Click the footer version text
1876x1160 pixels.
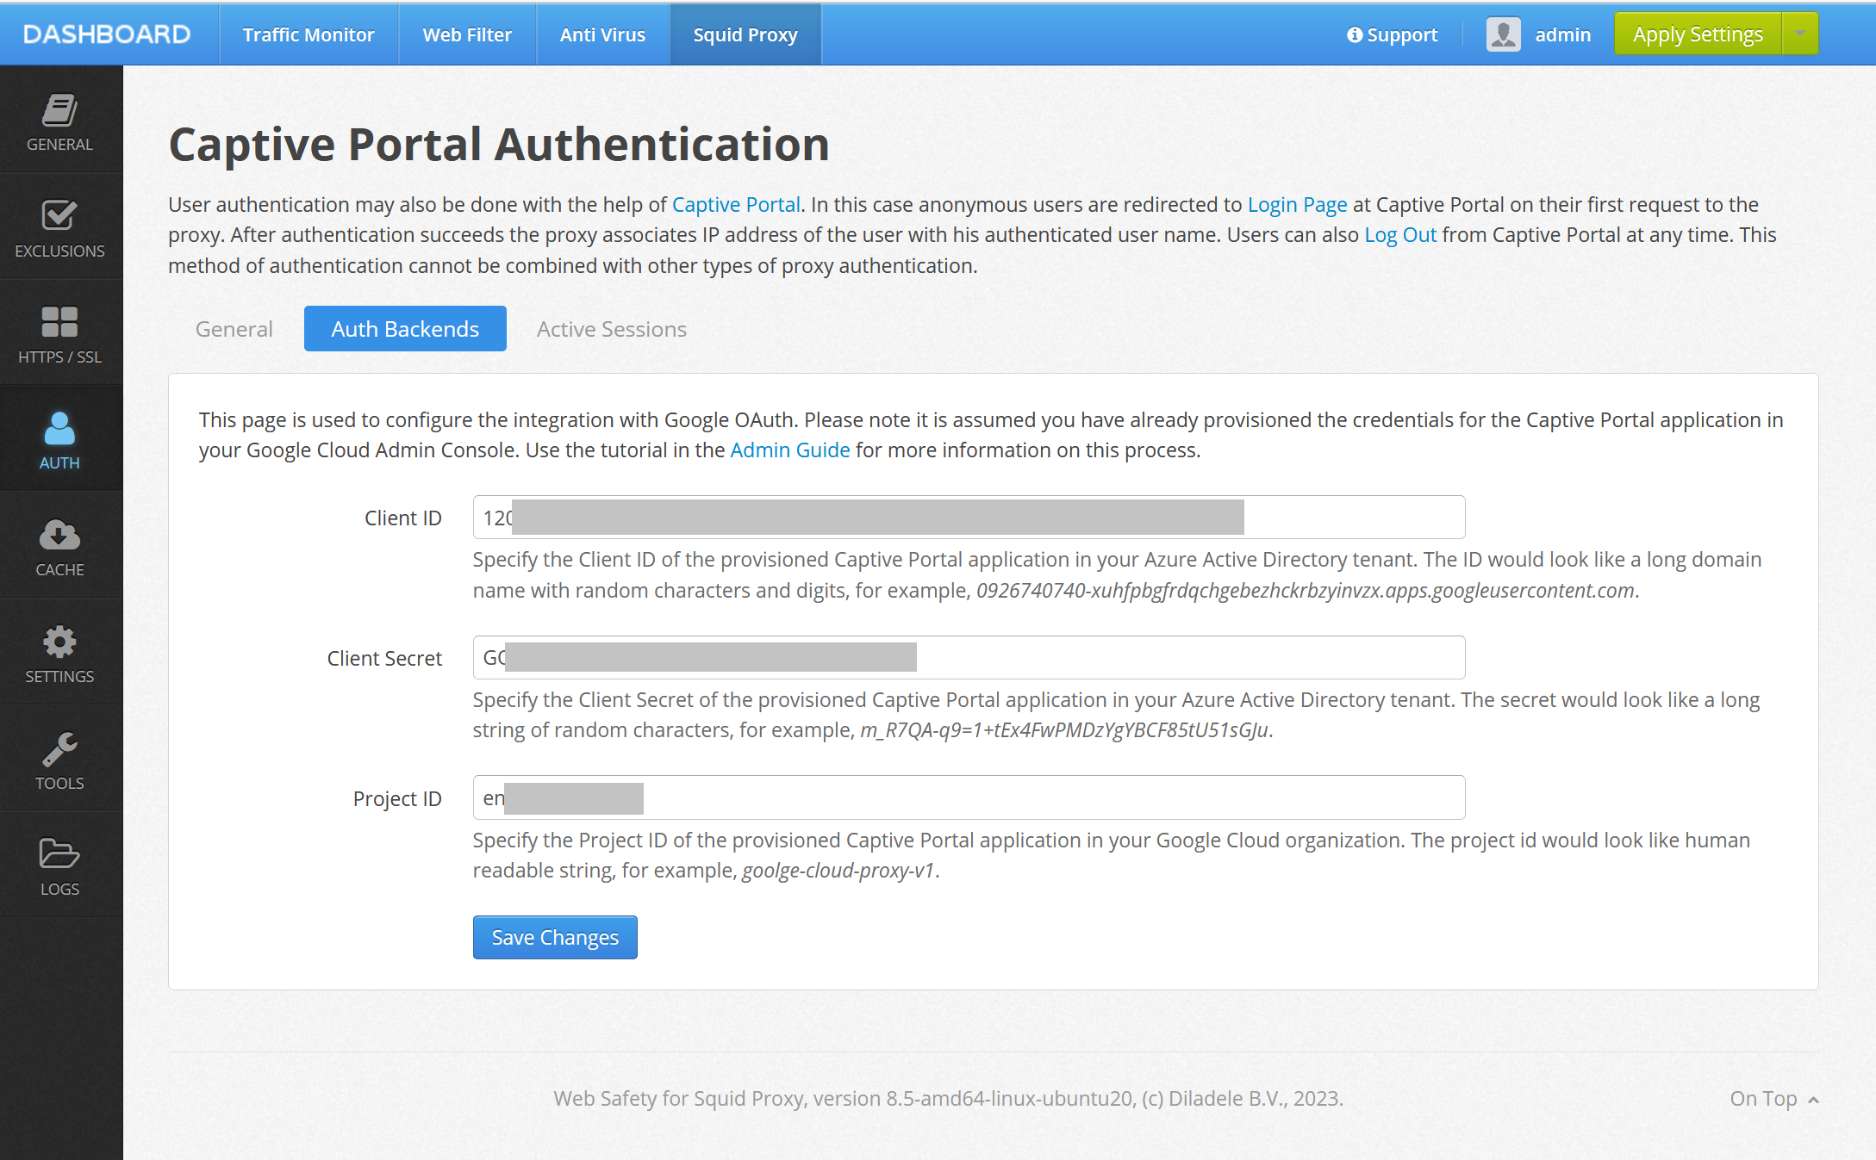click(948, 1099)
